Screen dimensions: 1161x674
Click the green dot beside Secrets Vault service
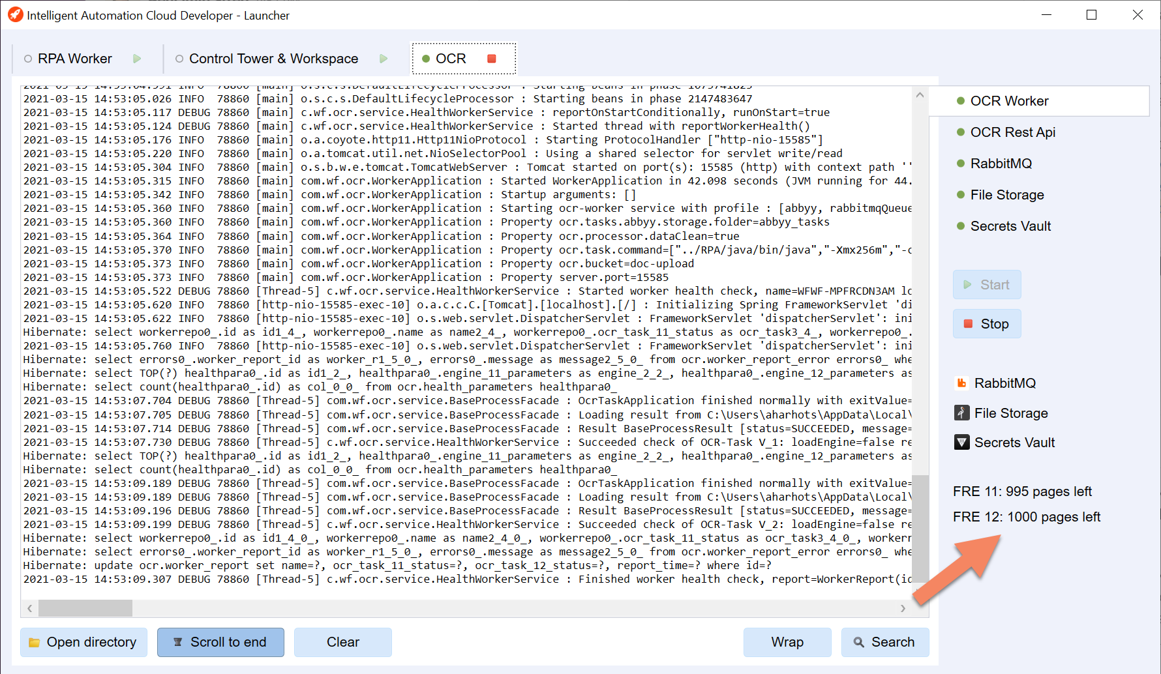click(960, 226)
